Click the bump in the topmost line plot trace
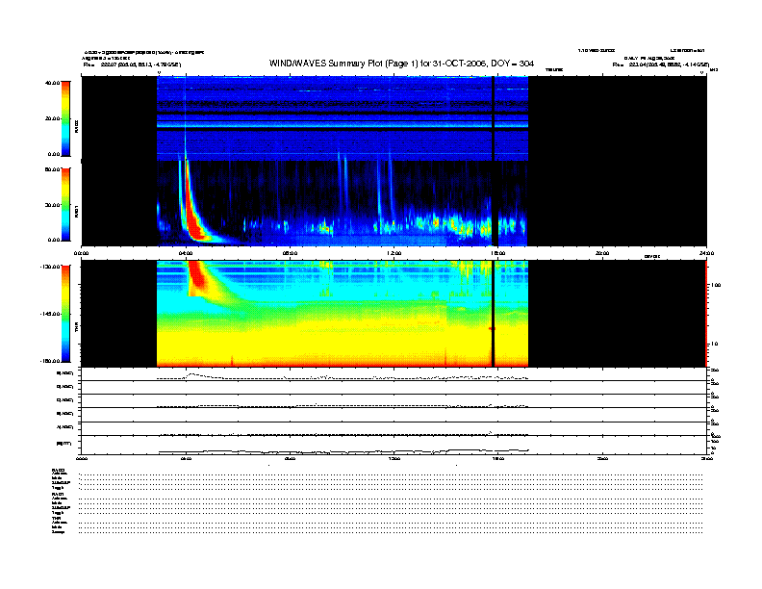The height and width of the screenshot is (589, 762). [x=193, y=374]
